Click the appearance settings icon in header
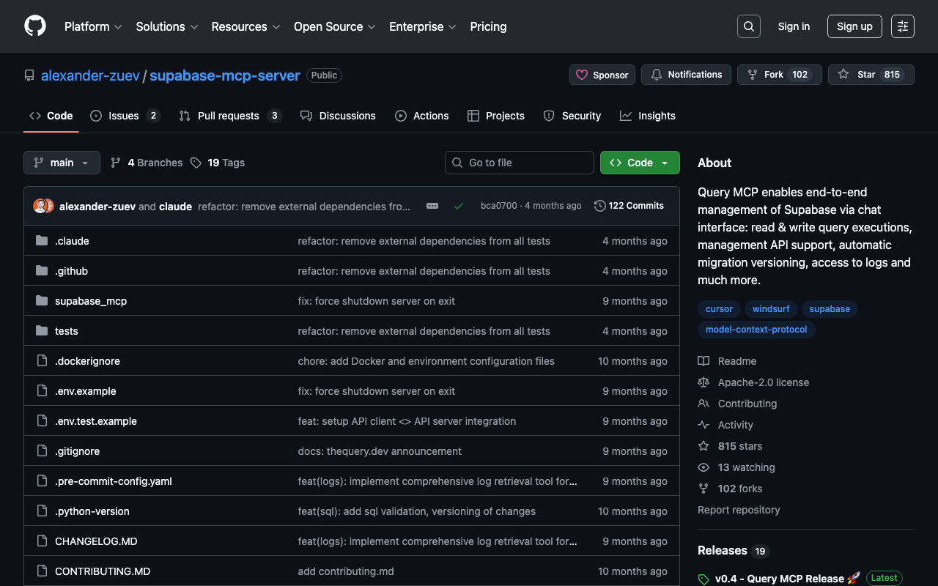 (x=902, y=26)
